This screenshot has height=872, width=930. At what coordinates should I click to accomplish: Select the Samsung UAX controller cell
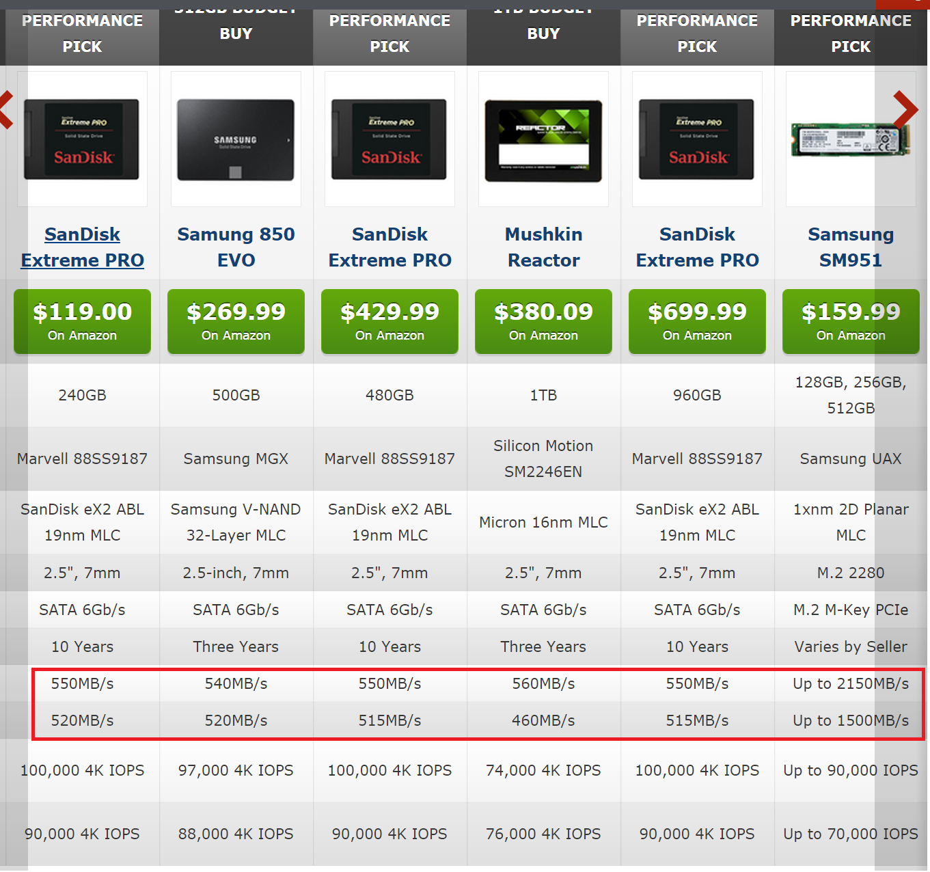click(x=851, y=459)
